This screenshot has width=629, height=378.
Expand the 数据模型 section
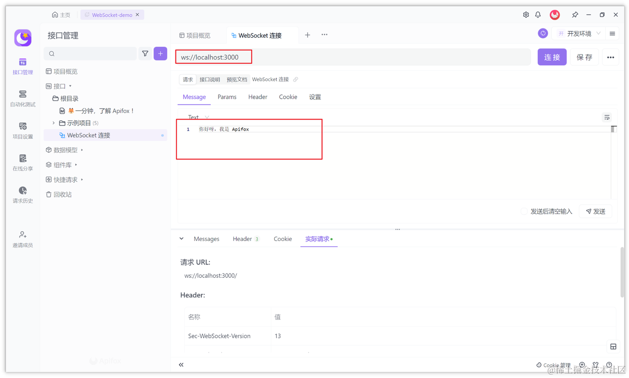tap(82, 150)
